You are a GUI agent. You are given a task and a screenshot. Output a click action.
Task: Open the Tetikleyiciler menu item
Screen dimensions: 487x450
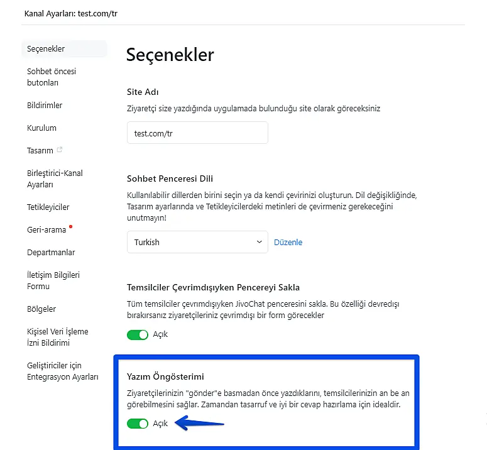coord(48,207)
